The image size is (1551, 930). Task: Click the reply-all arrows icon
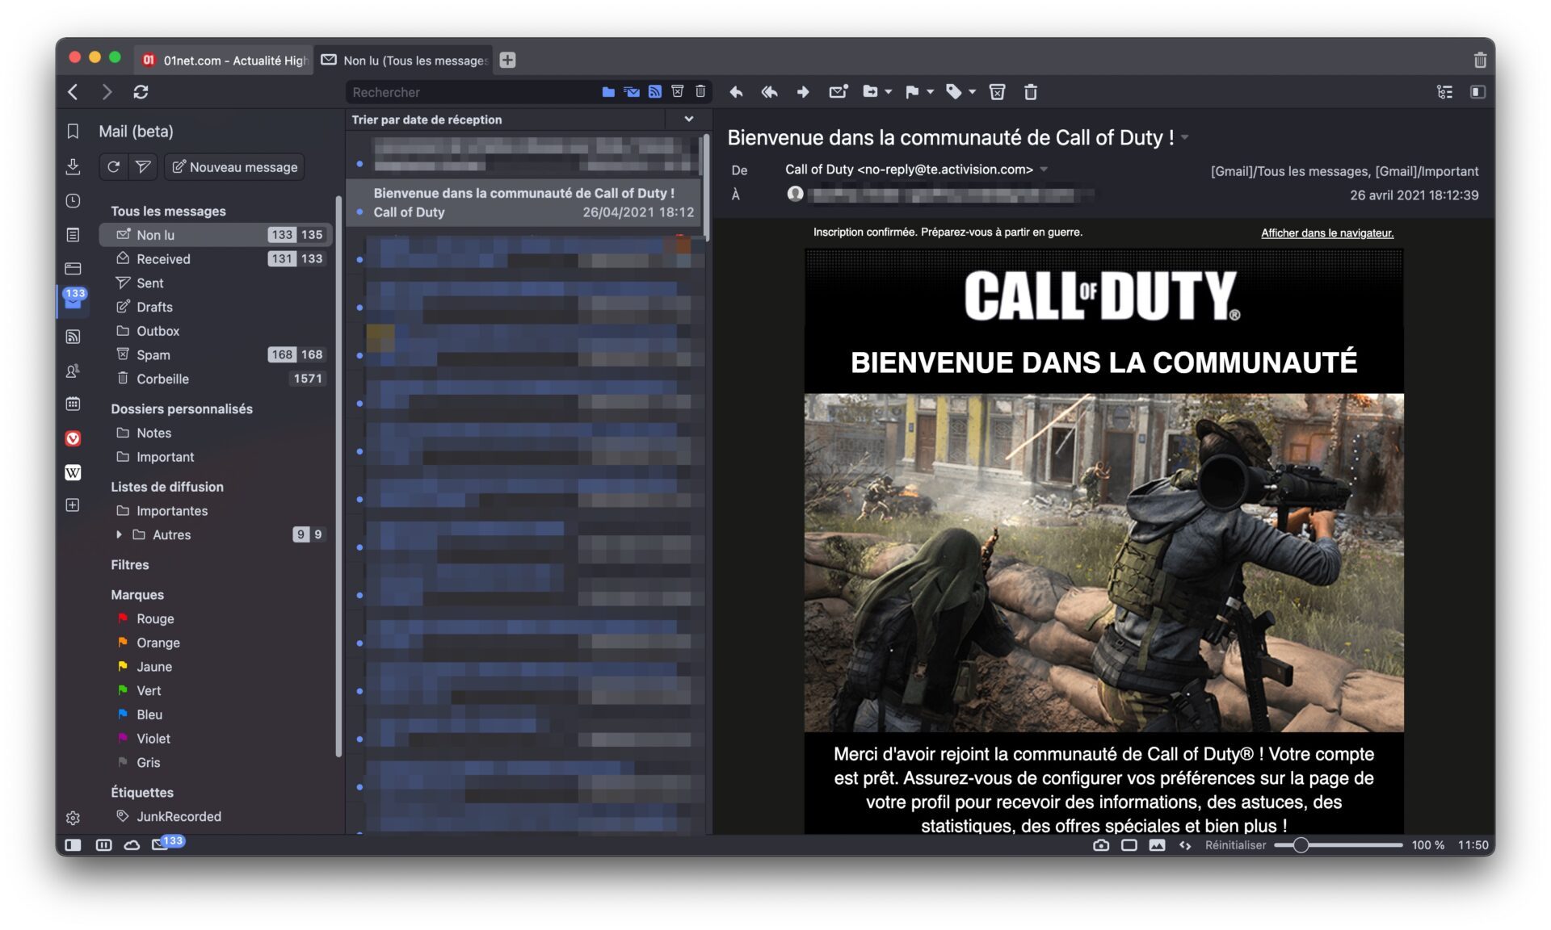(x=769, y=92)
